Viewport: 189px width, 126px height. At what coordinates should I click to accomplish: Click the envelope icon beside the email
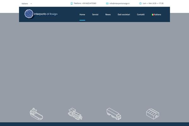pyautogui.click(x=107, y=3)
